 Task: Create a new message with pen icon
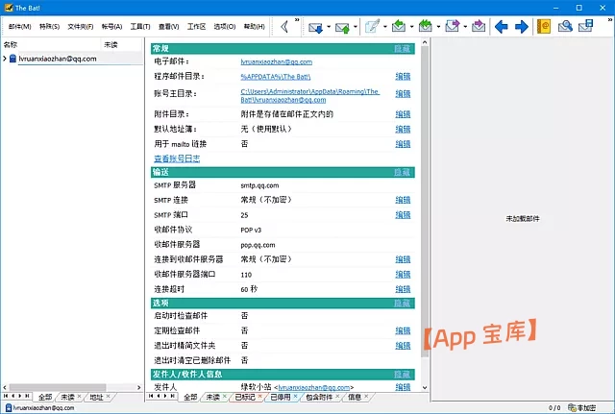point(371,27)
